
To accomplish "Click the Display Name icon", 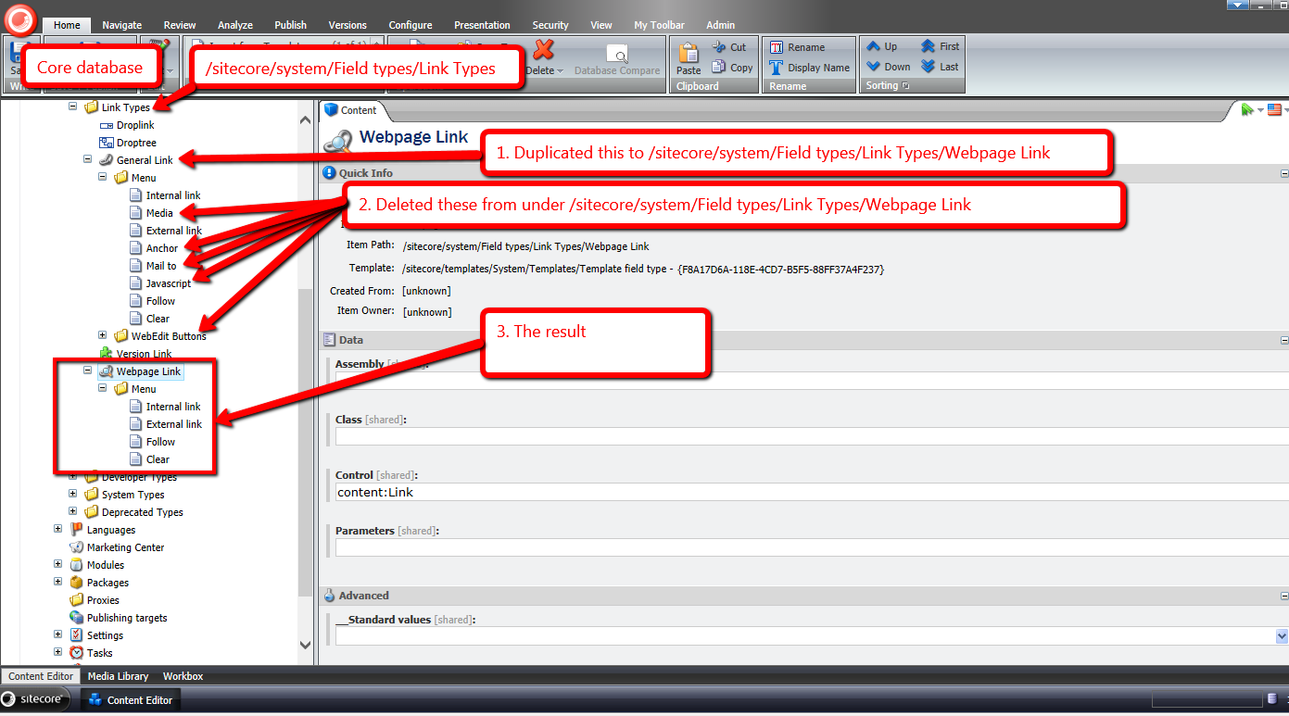I will click(777, 68).
